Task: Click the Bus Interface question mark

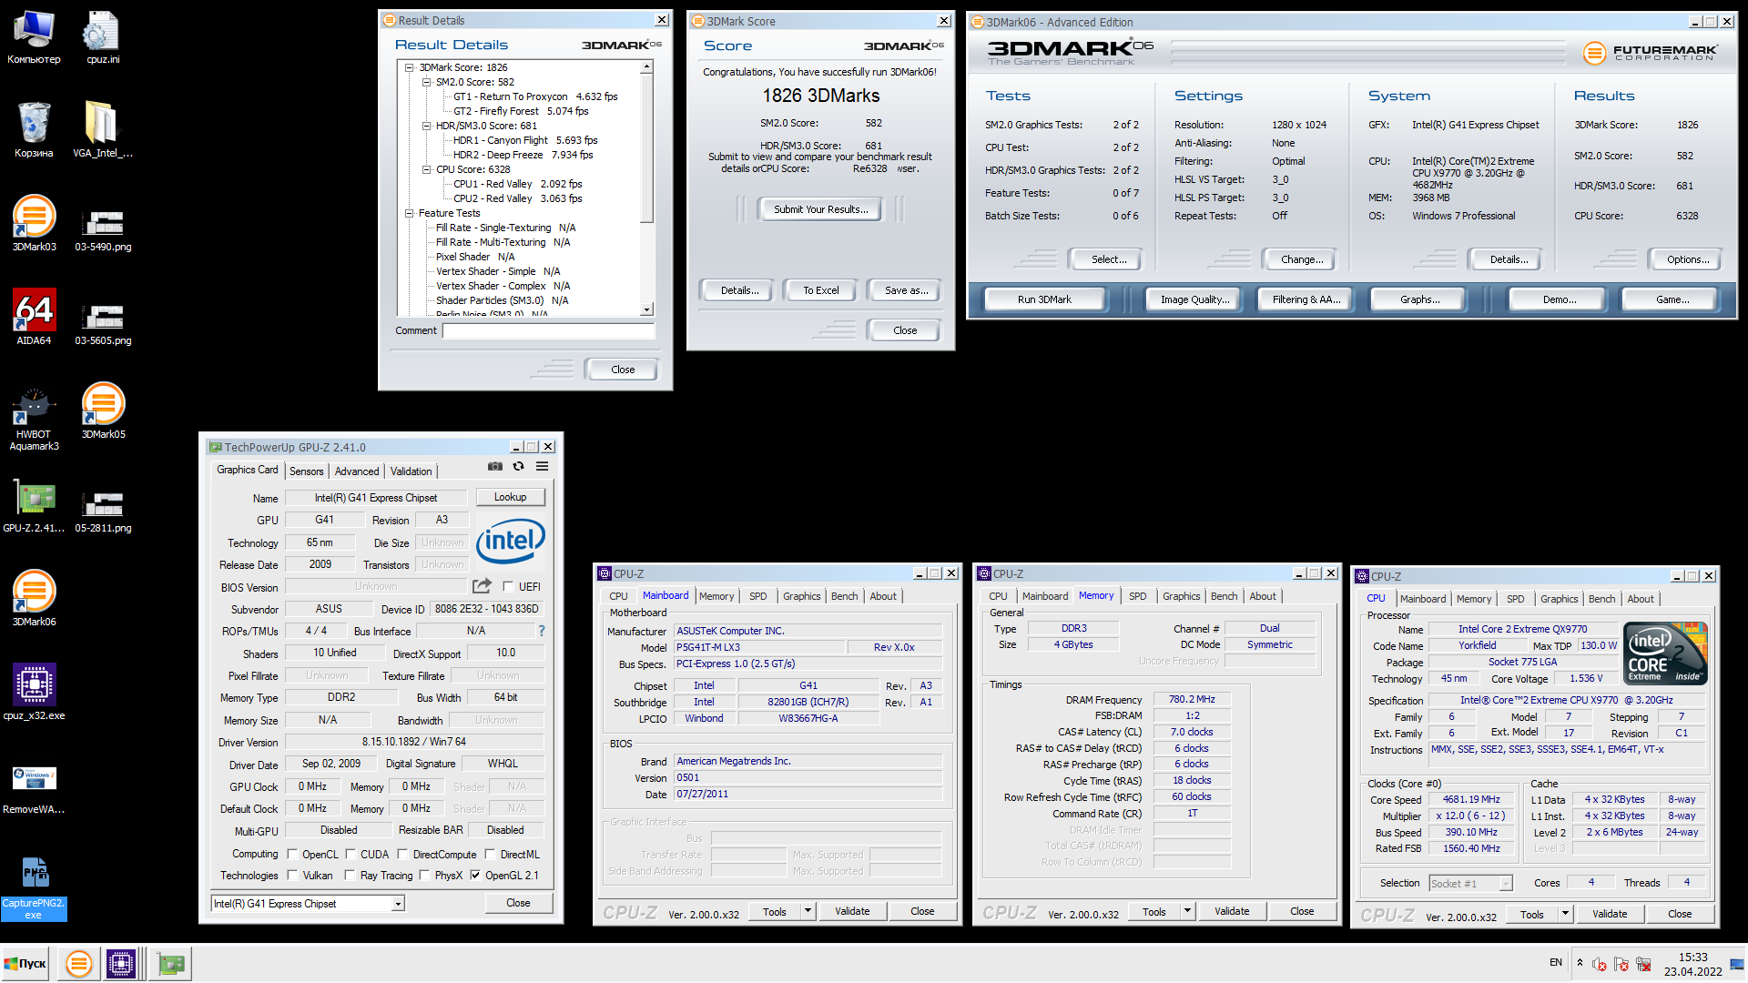Action: pyautogui.click(x=542, y=631)
